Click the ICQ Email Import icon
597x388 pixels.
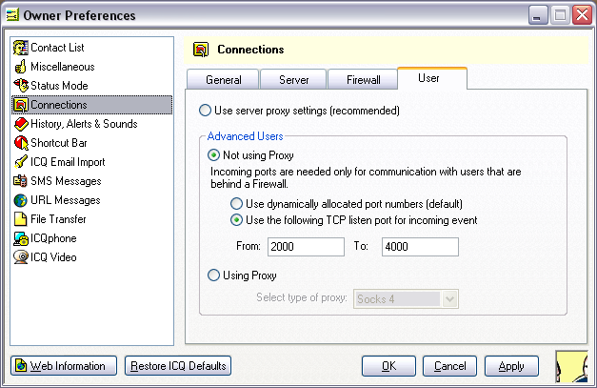[x=21, y=162]
